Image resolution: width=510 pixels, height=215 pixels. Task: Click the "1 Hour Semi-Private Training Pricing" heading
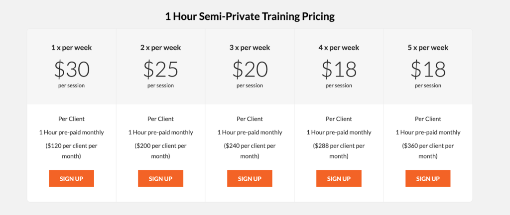[250, 16]
